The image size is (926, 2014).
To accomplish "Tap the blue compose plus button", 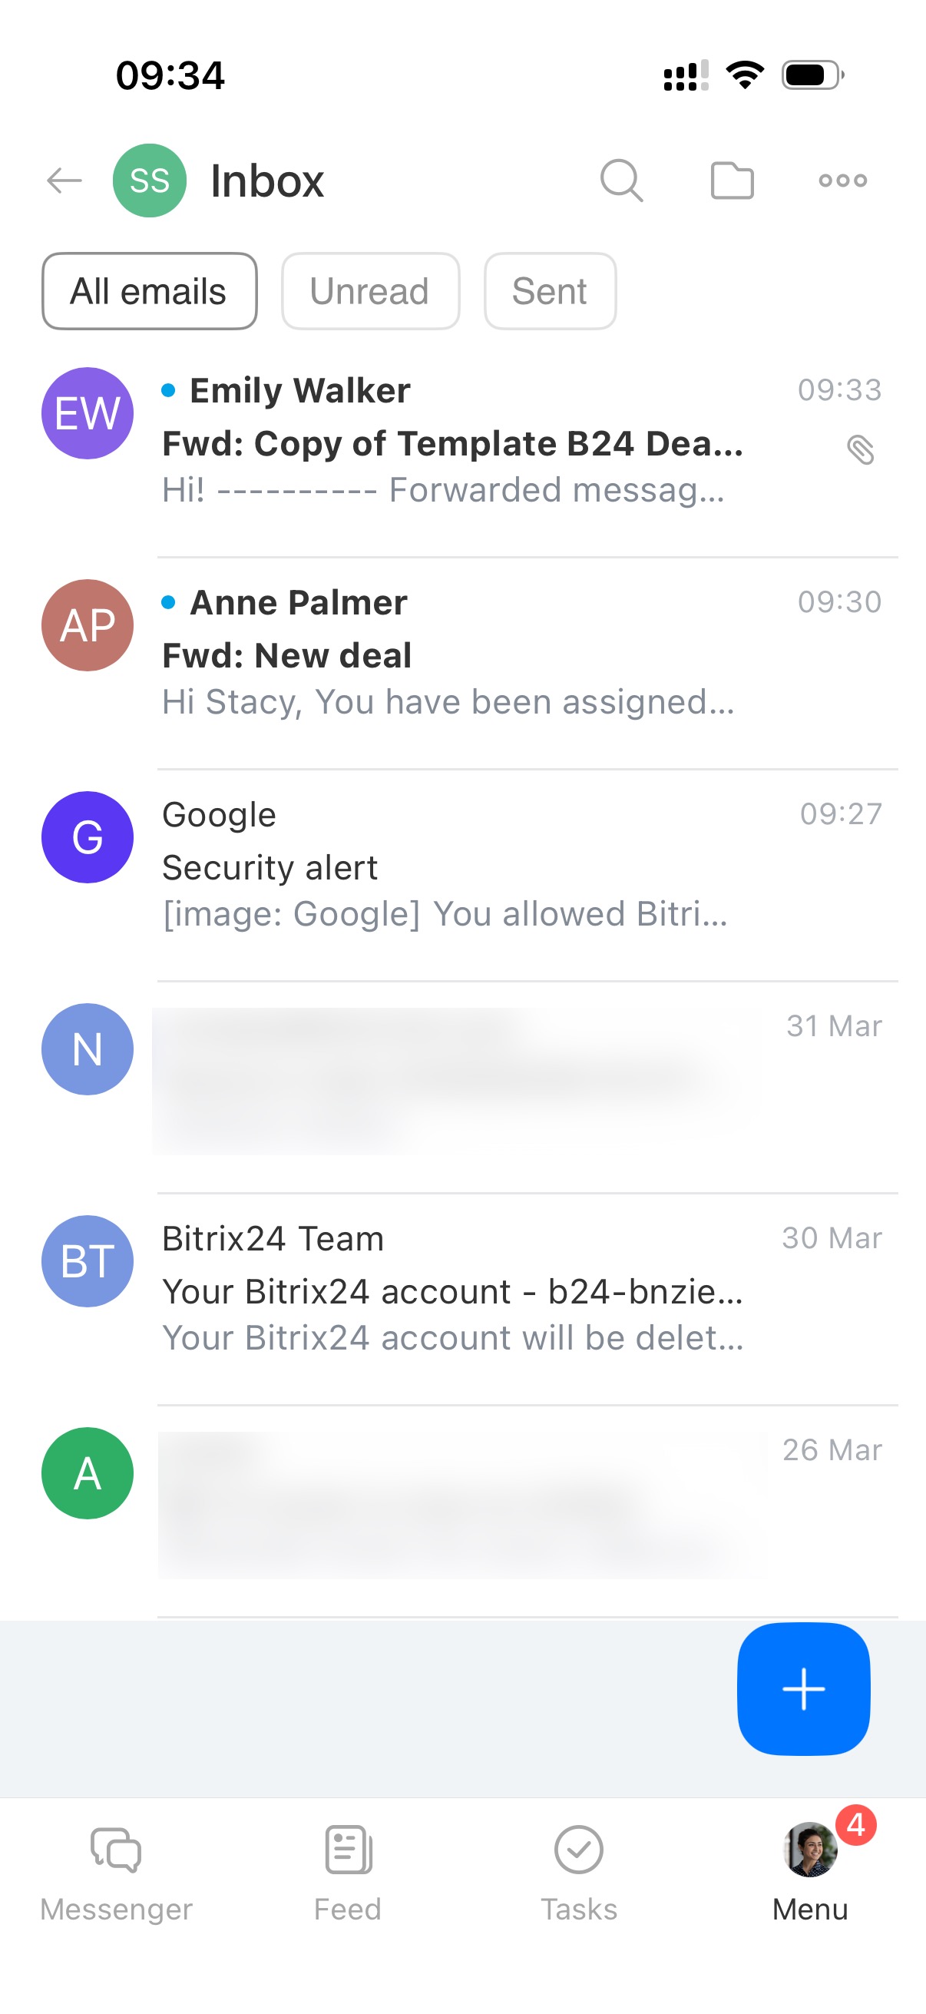I will 802,1688.
